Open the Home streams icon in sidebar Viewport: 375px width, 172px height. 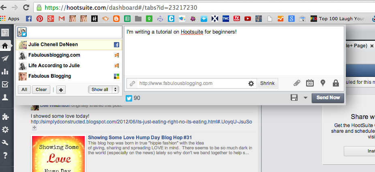[5, 46]
